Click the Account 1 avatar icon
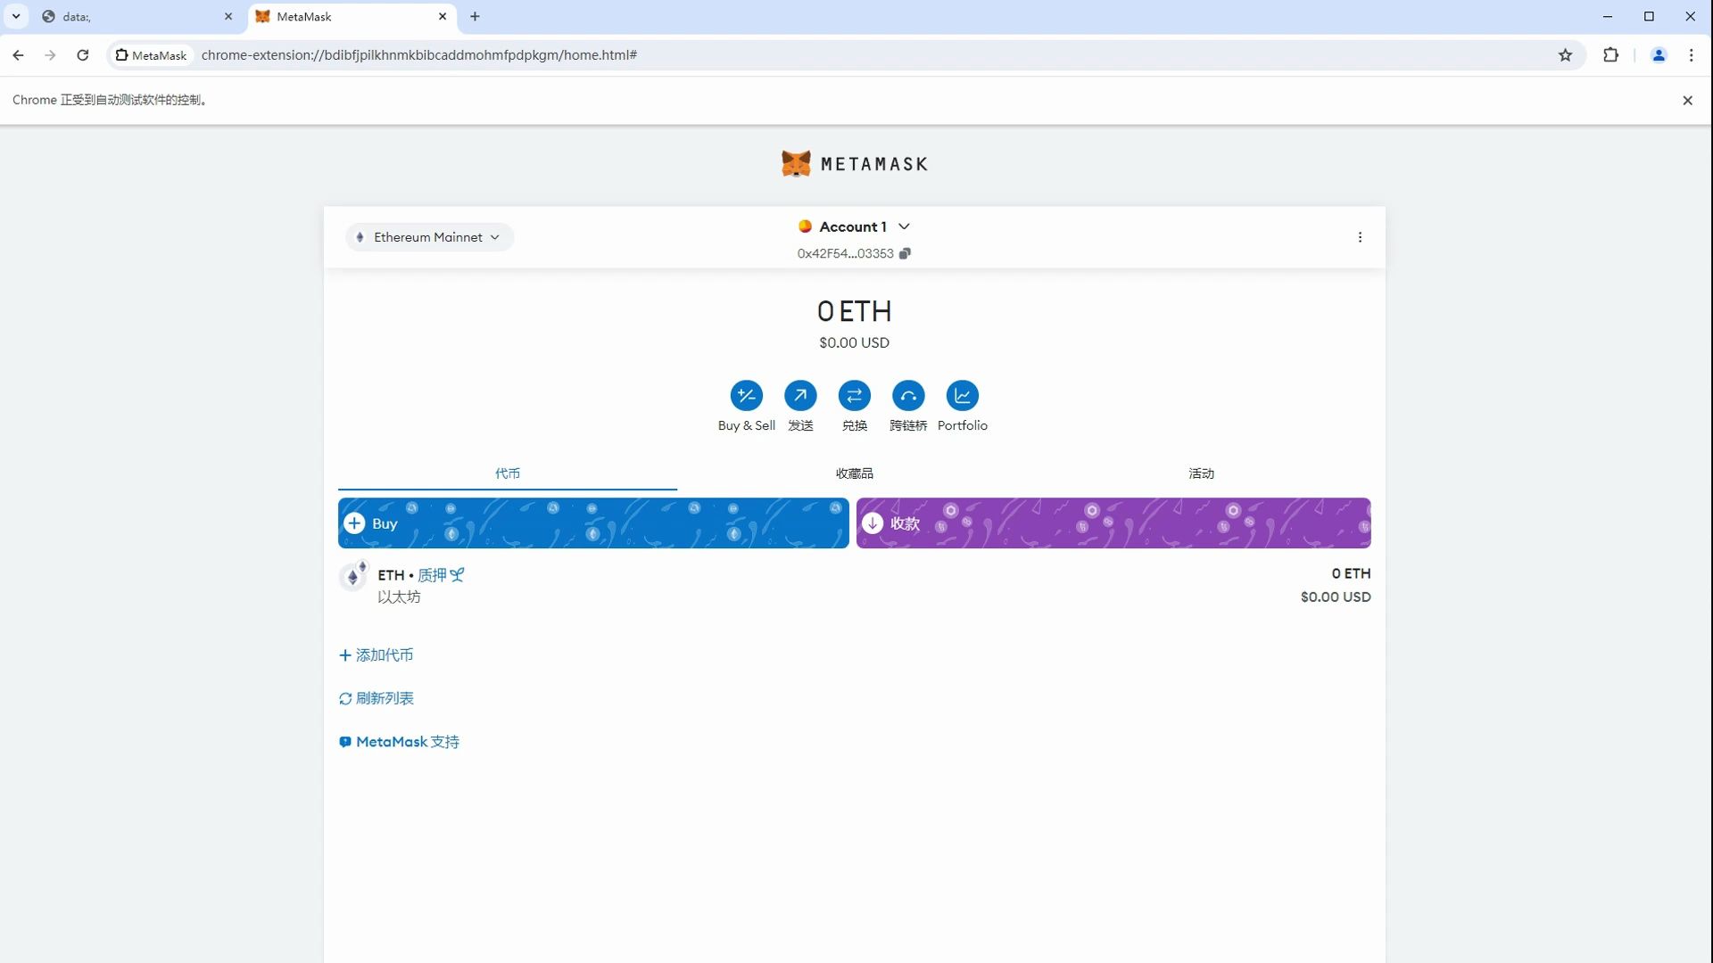 805,226
